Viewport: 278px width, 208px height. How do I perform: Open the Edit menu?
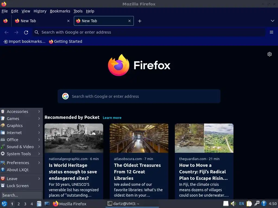point(15,11)
